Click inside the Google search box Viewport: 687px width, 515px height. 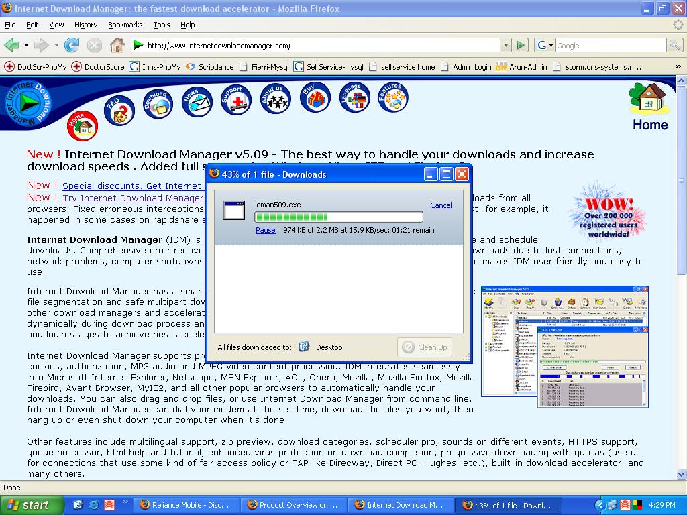[609, 46]
